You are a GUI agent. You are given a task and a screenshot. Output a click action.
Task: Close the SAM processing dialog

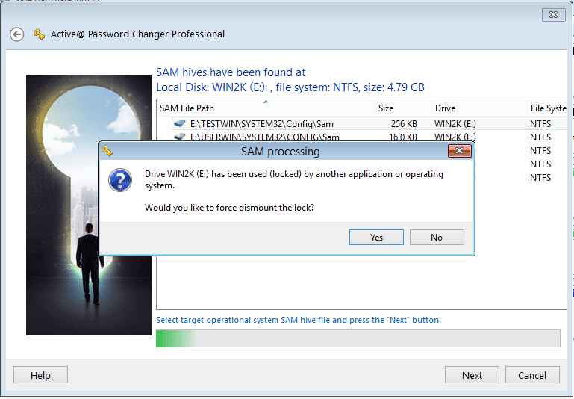[x=458, y=152]
